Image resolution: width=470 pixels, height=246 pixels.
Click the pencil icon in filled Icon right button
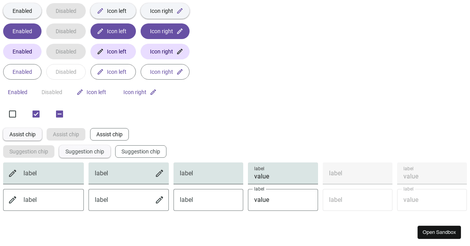180,31
